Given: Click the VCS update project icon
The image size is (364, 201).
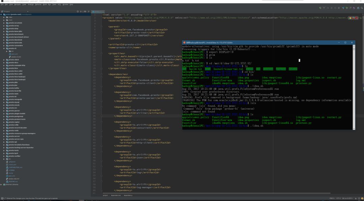Looking at the screenshot, I should [343, 8].
